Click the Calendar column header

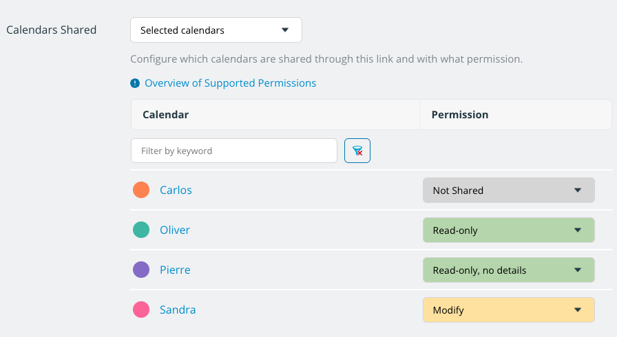[x=275, y=115]
